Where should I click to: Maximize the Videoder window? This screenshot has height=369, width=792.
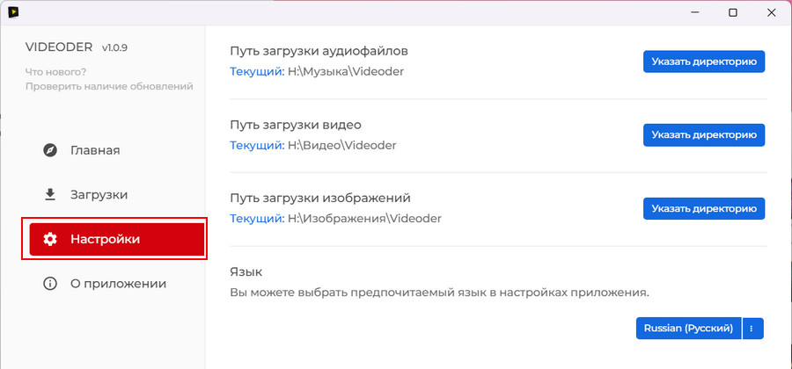click(732, 12)
